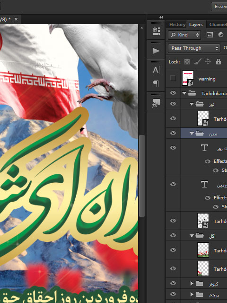Screen dimensions: 227x303
Task: Open the Essentials workspace switcher
Action: coord(219,7)
